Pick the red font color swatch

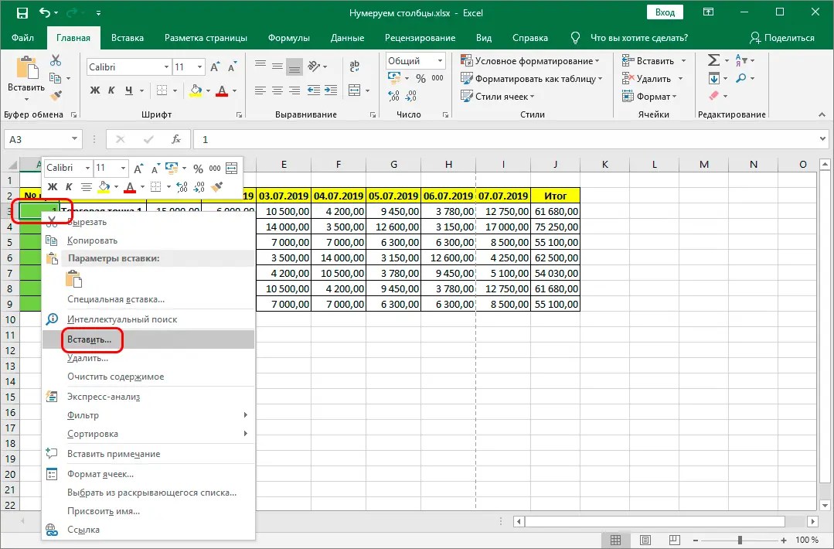tap(220, 97)
